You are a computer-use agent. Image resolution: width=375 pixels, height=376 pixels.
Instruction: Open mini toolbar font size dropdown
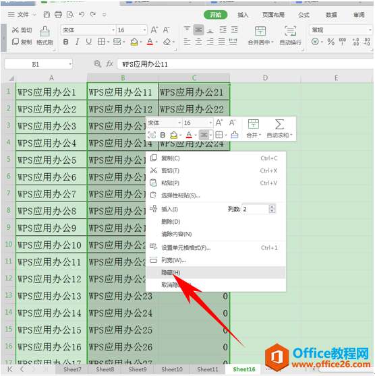pyautogui.click(x=210, y=123)
